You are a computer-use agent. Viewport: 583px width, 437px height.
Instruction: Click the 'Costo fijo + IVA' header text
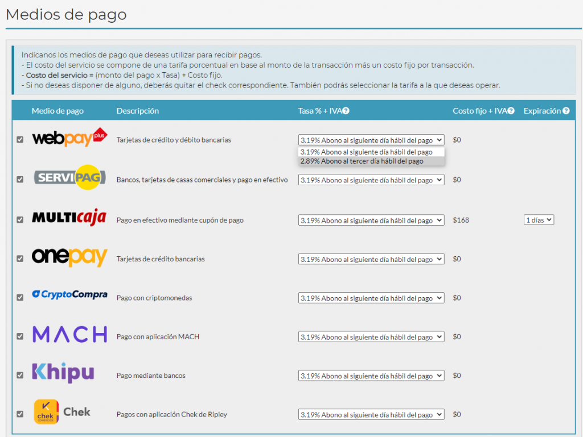[x=479, y=111]
